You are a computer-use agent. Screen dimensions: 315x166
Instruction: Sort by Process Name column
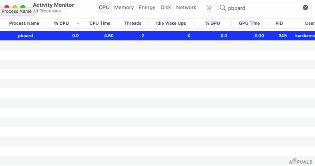24,24
